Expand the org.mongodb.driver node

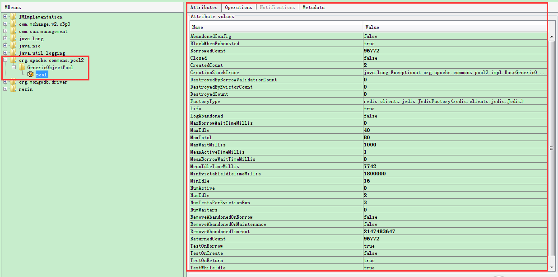pyautogui.click(x=5, y=82)
